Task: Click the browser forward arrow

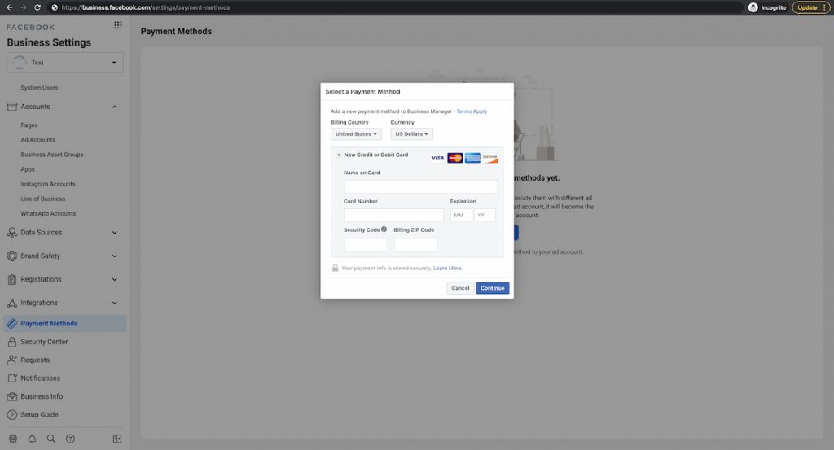Action: pyautogui.click(x=23, y=7)
